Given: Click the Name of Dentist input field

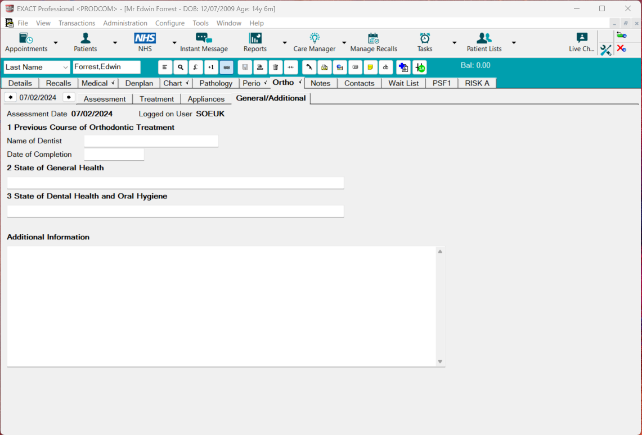Looking at the screenshot, I should [x=151, y=141].
